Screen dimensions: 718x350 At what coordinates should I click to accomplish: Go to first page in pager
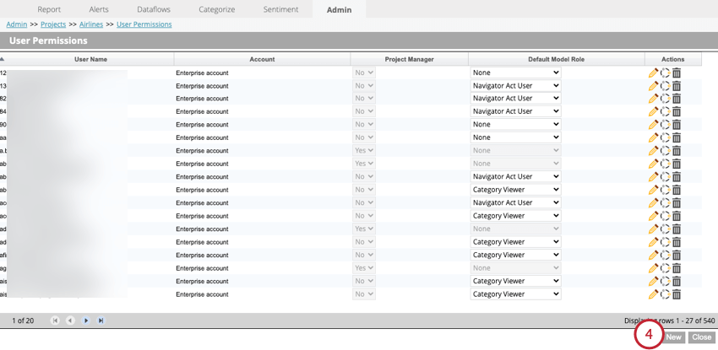click(55, 320)
